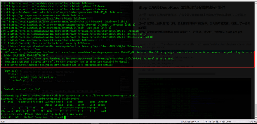Screen dimensions: 257x124
Task: Click the 'Hit:13' ppa.launchpad.net openjdk line
Action: (47, 40)
